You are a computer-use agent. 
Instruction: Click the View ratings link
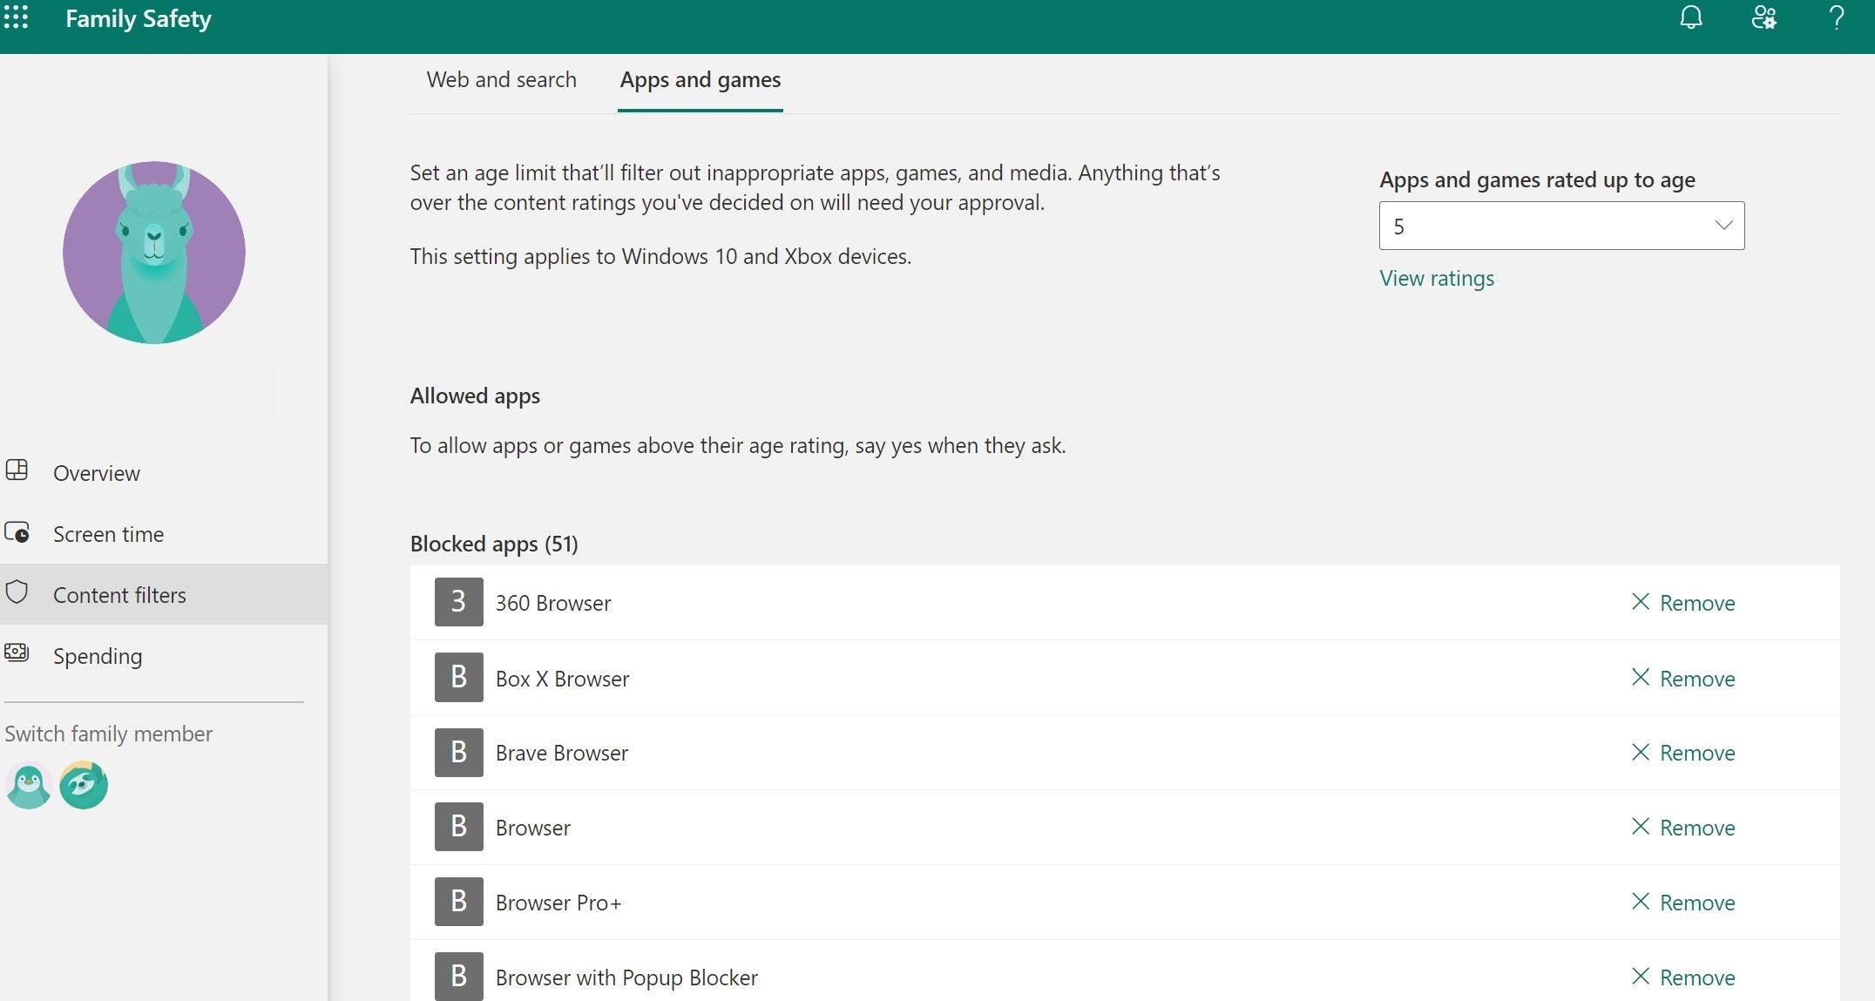point(1437,278)
